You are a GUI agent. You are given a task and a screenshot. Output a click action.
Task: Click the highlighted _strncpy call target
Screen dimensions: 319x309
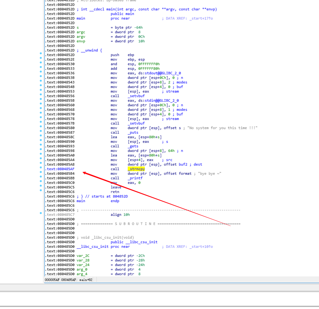(x=136, y=169)
